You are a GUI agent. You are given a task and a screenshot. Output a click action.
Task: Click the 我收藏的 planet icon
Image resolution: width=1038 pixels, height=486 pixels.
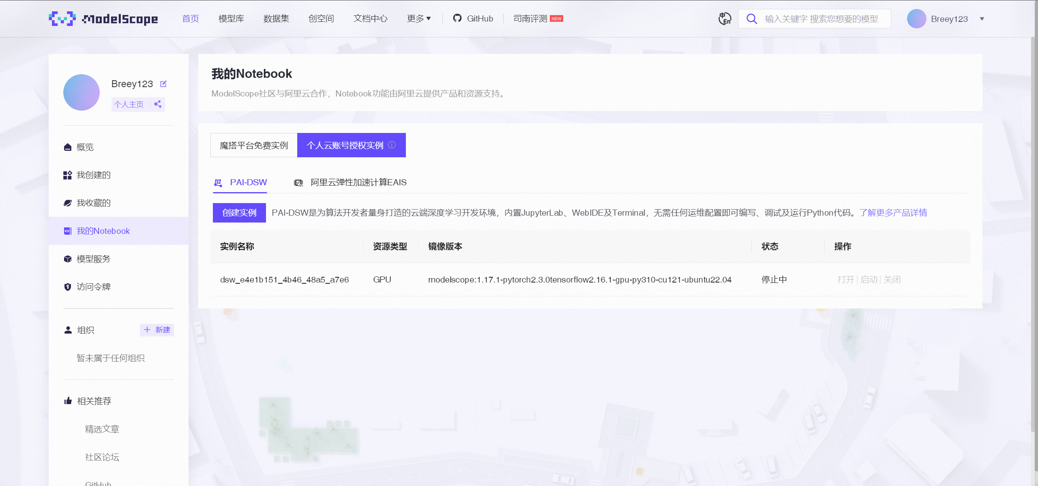(x=68, y=203)
